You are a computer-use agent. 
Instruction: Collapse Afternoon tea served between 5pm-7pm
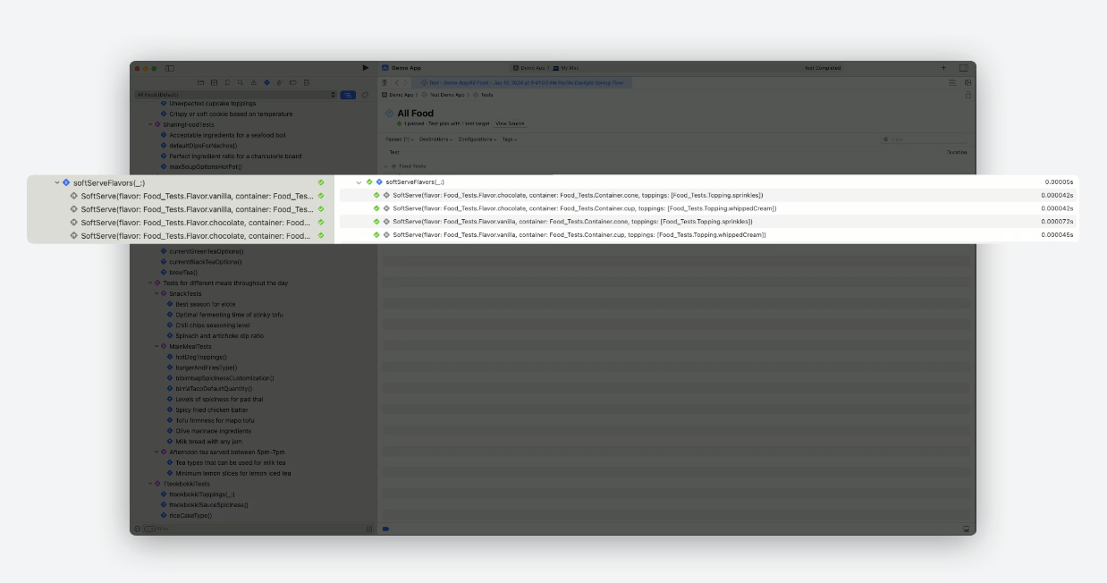(156, 452)
